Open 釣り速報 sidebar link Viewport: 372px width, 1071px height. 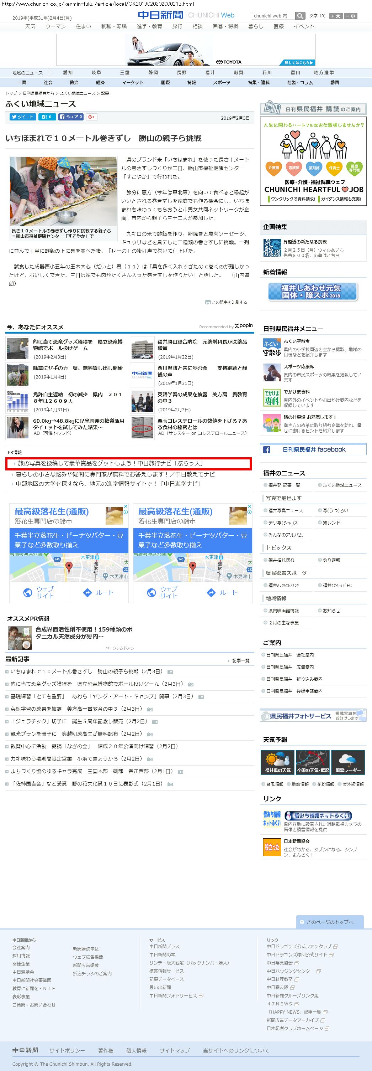[x=331, y=560]
